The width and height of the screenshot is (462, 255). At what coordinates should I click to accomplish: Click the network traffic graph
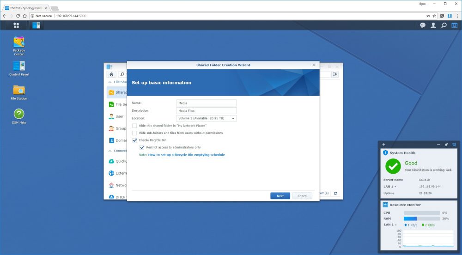[x=428, y=239]
